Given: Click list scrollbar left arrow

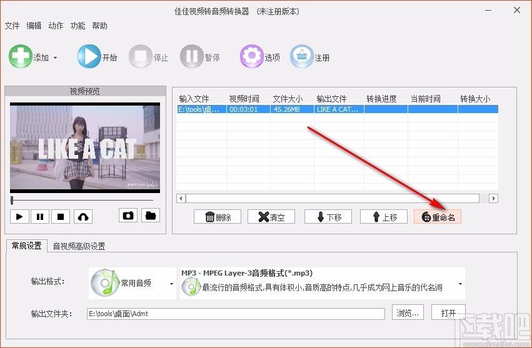Looking at the screenshot, I should tap(181, 198).
